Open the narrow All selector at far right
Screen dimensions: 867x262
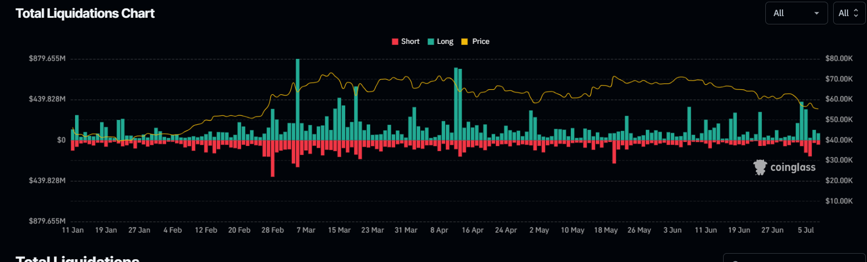[x=849, y=13]
